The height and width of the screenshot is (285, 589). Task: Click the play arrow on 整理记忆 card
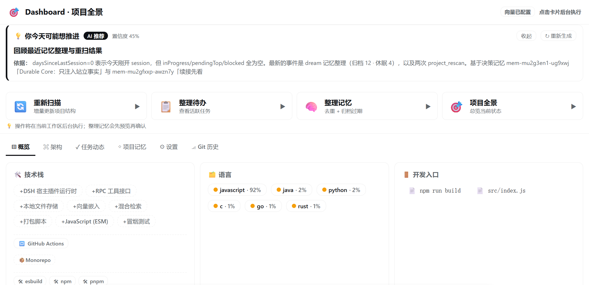coord(428,107)
